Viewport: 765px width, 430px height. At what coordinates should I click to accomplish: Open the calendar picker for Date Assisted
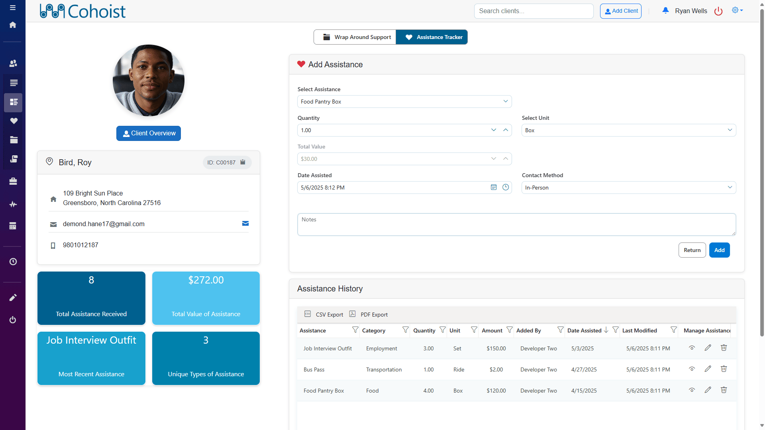(x=494, y=188)
